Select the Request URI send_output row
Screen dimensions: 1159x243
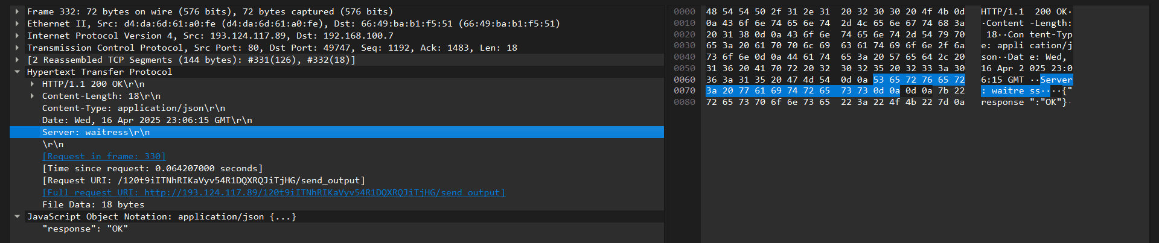pyautogui.click(x=337, y=180)
